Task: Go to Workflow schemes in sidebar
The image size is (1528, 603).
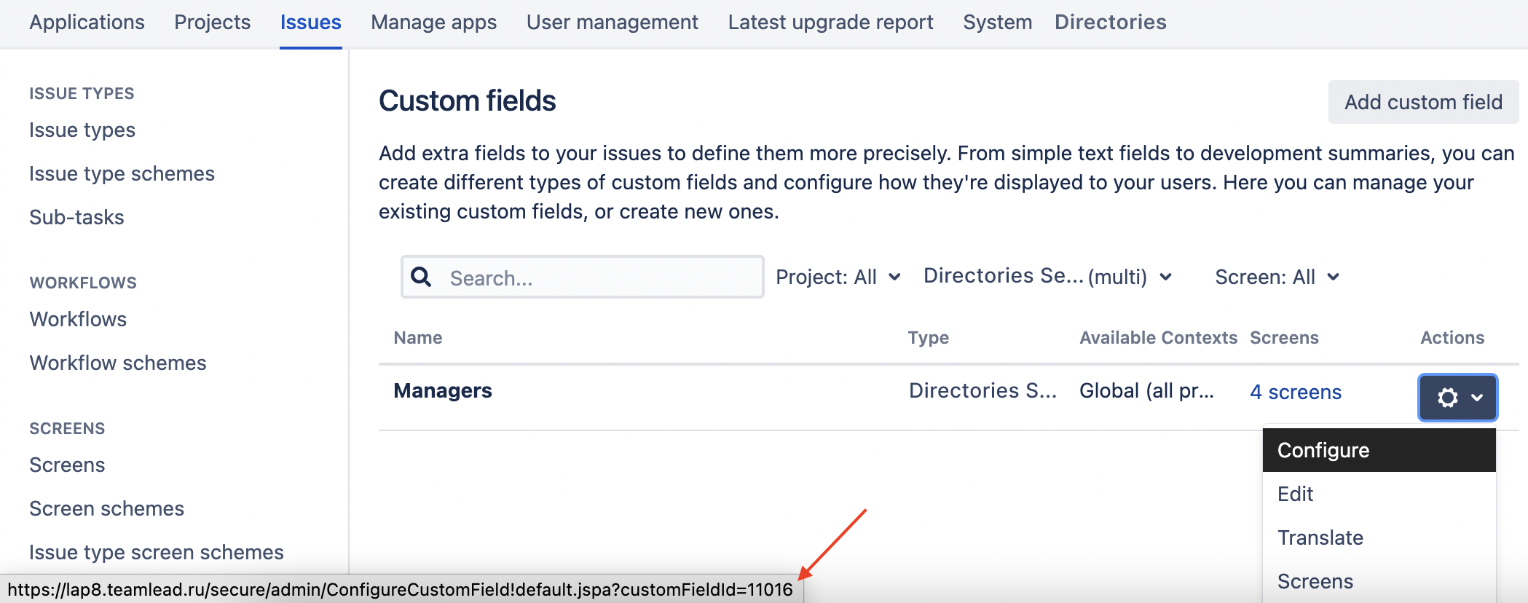Action: (118, 363)
